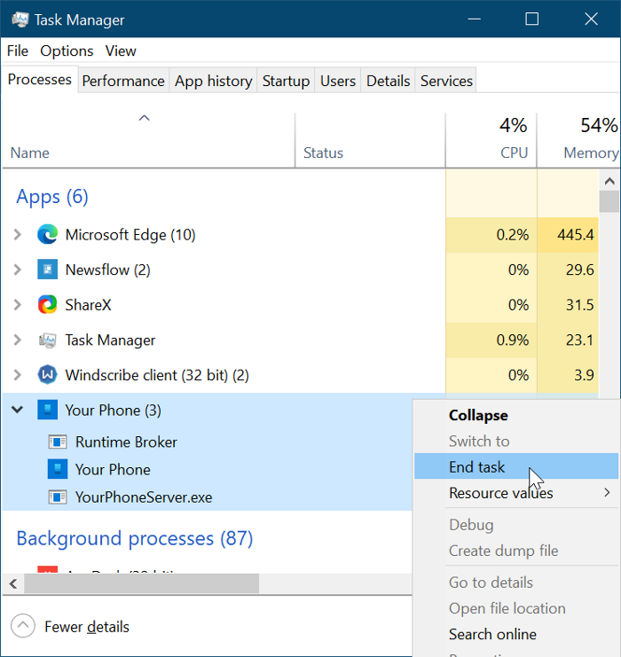The height and width of the screenshot is (657, 621).
Task: Choose Search online in context menu
Action: (492, 634)
